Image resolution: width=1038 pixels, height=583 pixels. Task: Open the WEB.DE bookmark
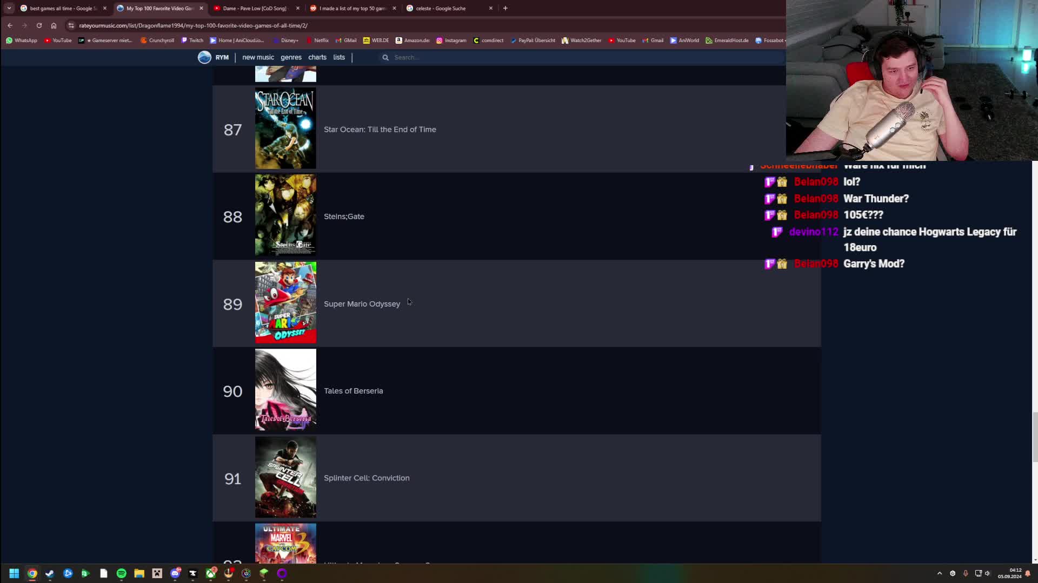pyautogui.click(x=376, y=40)
